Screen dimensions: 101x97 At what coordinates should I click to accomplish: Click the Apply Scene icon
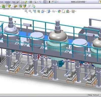[x=63, y=11]
